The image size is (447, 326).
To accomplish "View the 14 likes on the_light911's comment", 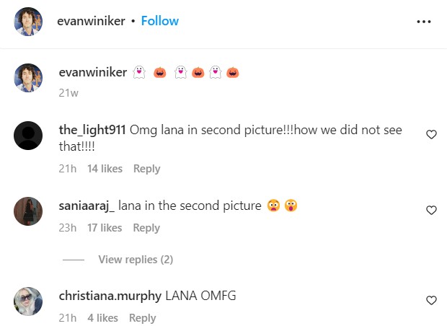I will (x=105, y=169).
